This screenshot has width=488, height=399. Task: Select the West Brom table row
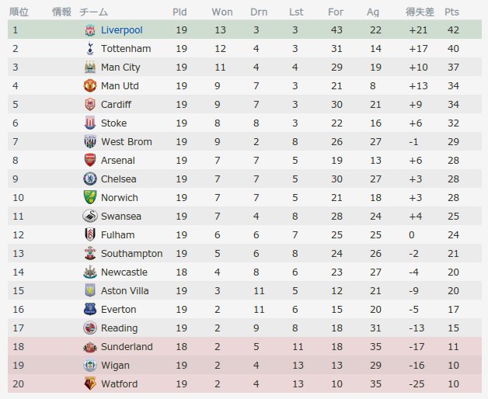245,141
